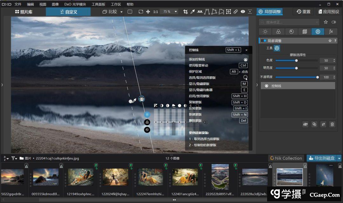Open the fx effects palette tab
The image size is (343, 203).
(331, 31)
